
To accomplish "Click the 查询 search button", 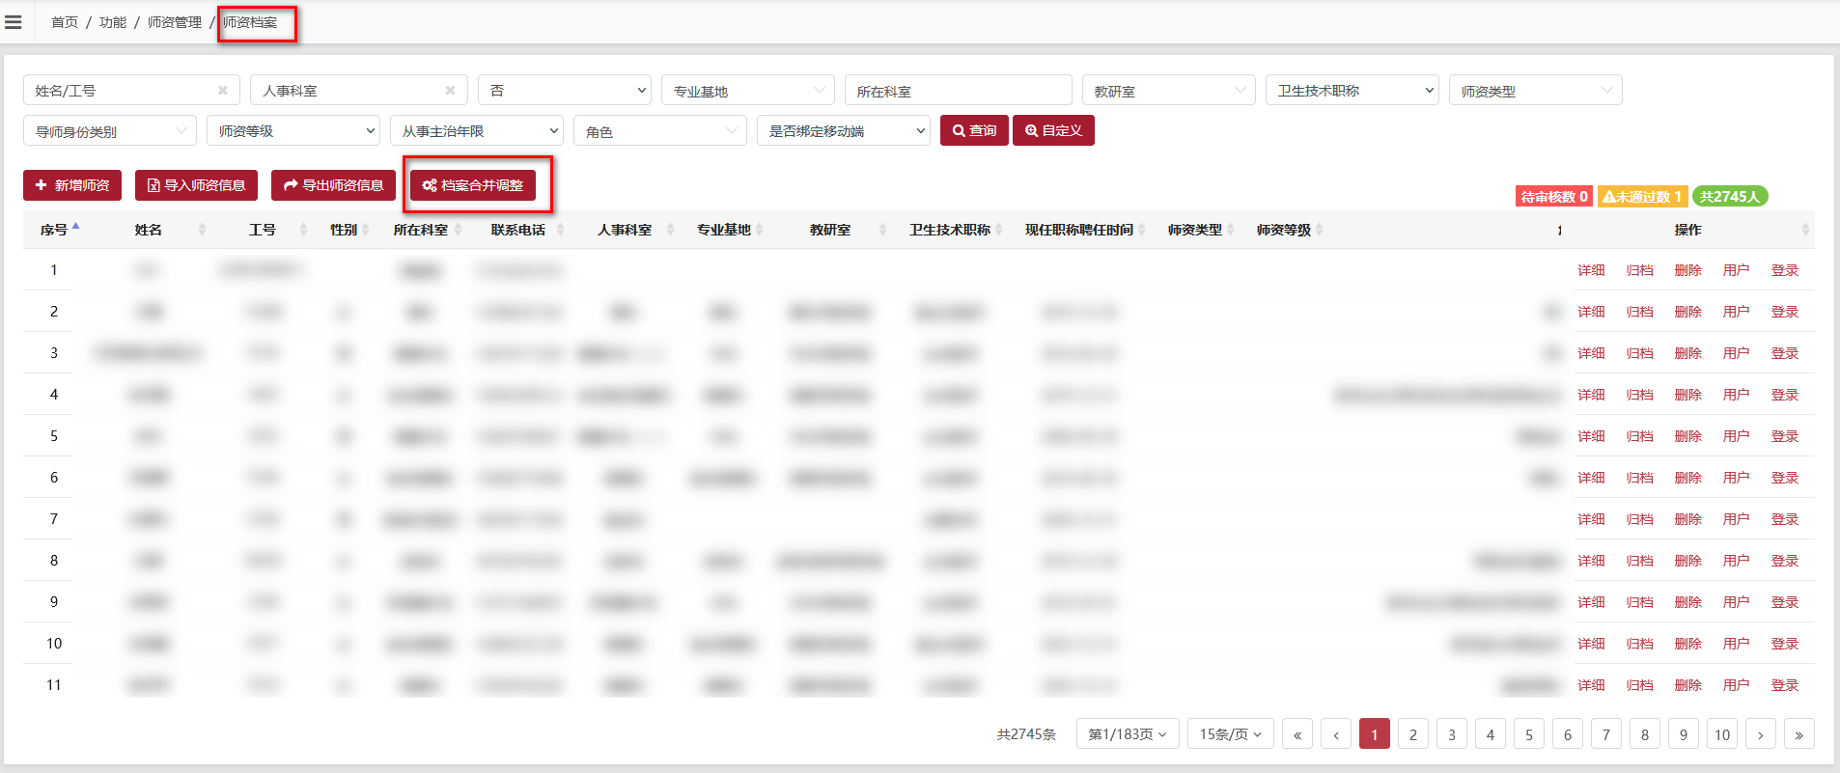I will [975, 130].
